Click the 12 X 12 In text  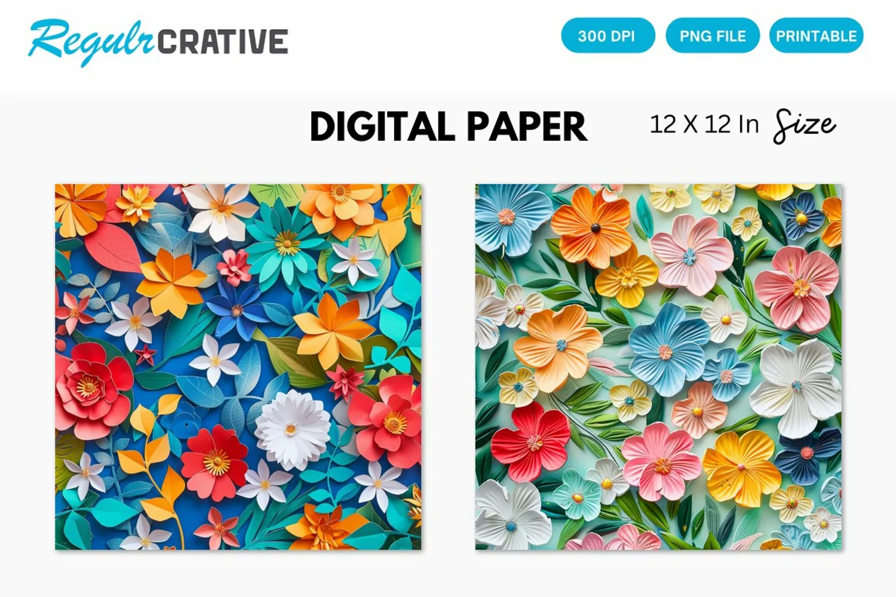704,125
